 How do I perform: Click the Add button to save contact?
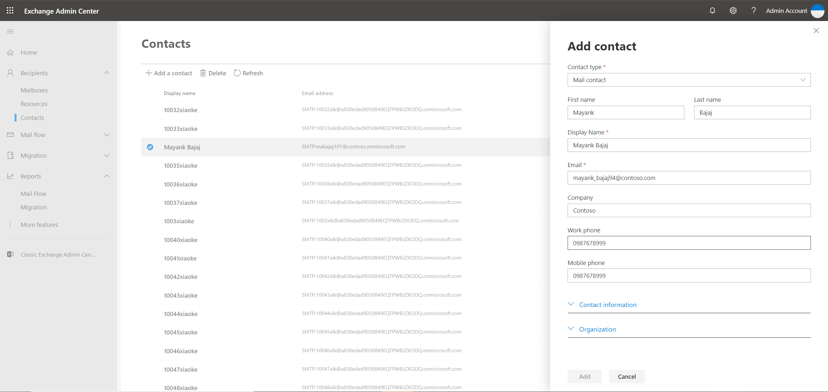584,376
